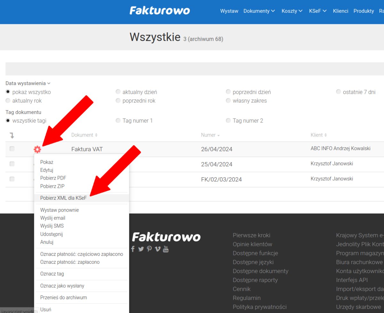The image size is (384, 313).
Task: Select the 'wszystkie tagi' radio option
Action: (8, 121)
